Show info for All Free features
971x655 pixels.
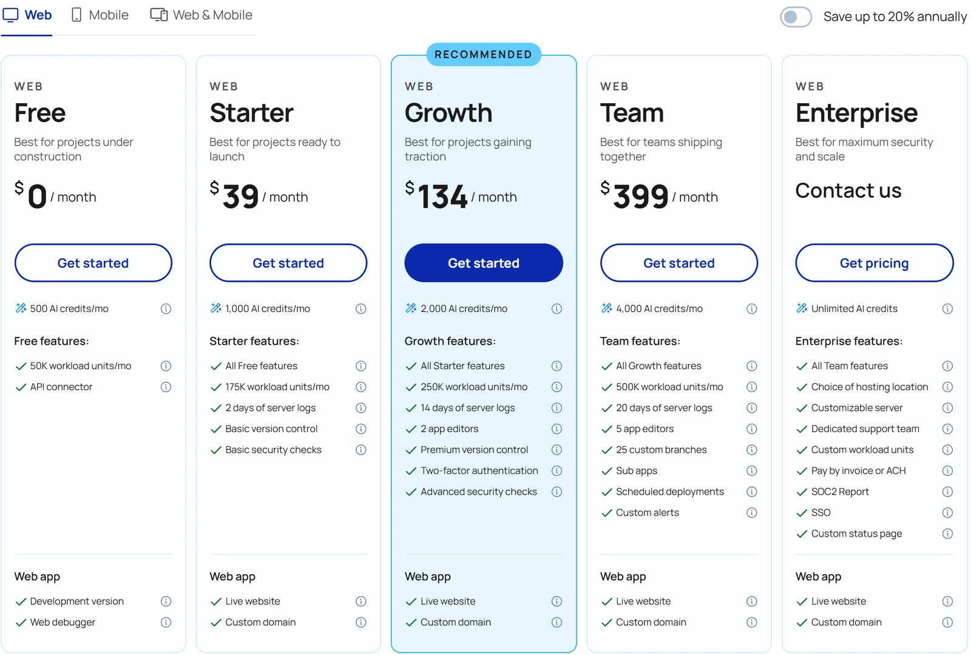point(361,366)
